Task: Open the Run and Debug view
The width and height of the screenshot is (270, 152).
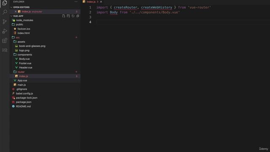Action: tap(5, 31)
